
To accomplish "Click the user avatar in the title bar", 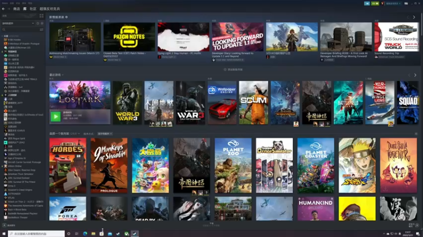I will coord(382,4).
